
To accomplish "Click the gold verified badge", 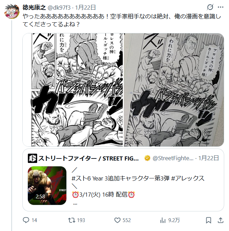I will pyautogui.click(x=147, y=158).
